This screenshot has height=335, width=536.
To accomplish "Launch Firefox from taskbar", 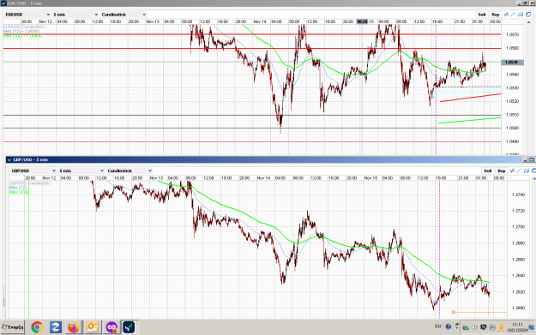I will click(74, 327).
